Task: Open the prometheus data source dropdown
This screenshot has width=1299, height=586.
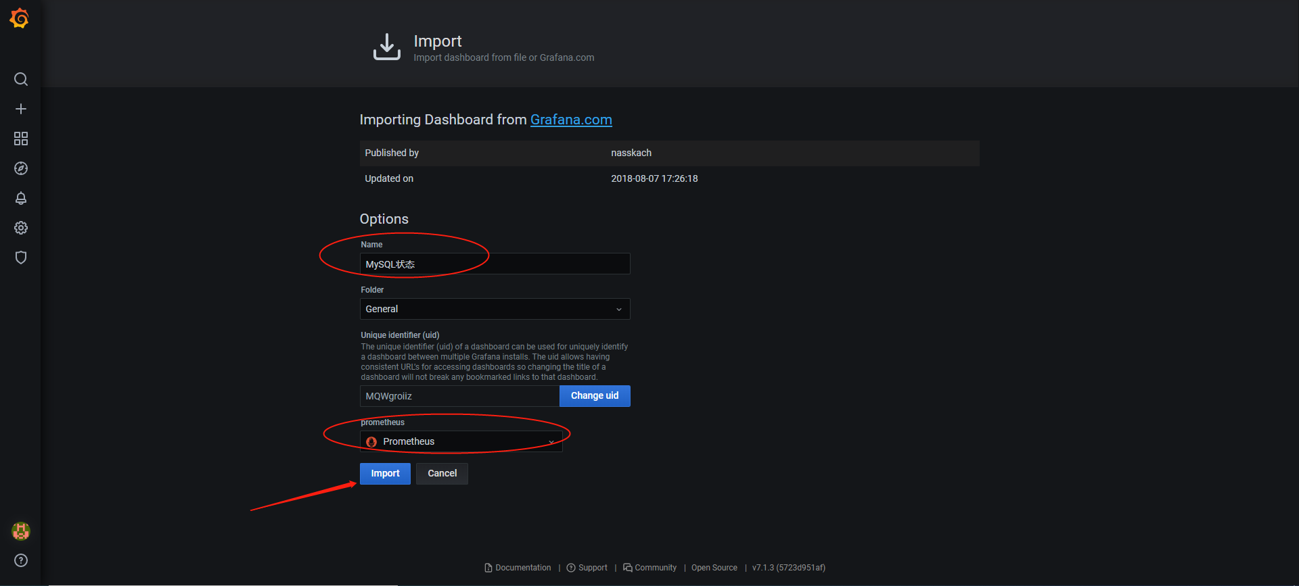Action: [x=461, y=441]
